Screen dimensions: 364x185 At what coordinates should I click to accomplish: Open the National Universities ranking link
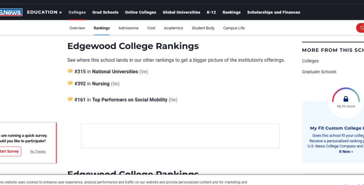pyautogui.click(x=115, y=72)
